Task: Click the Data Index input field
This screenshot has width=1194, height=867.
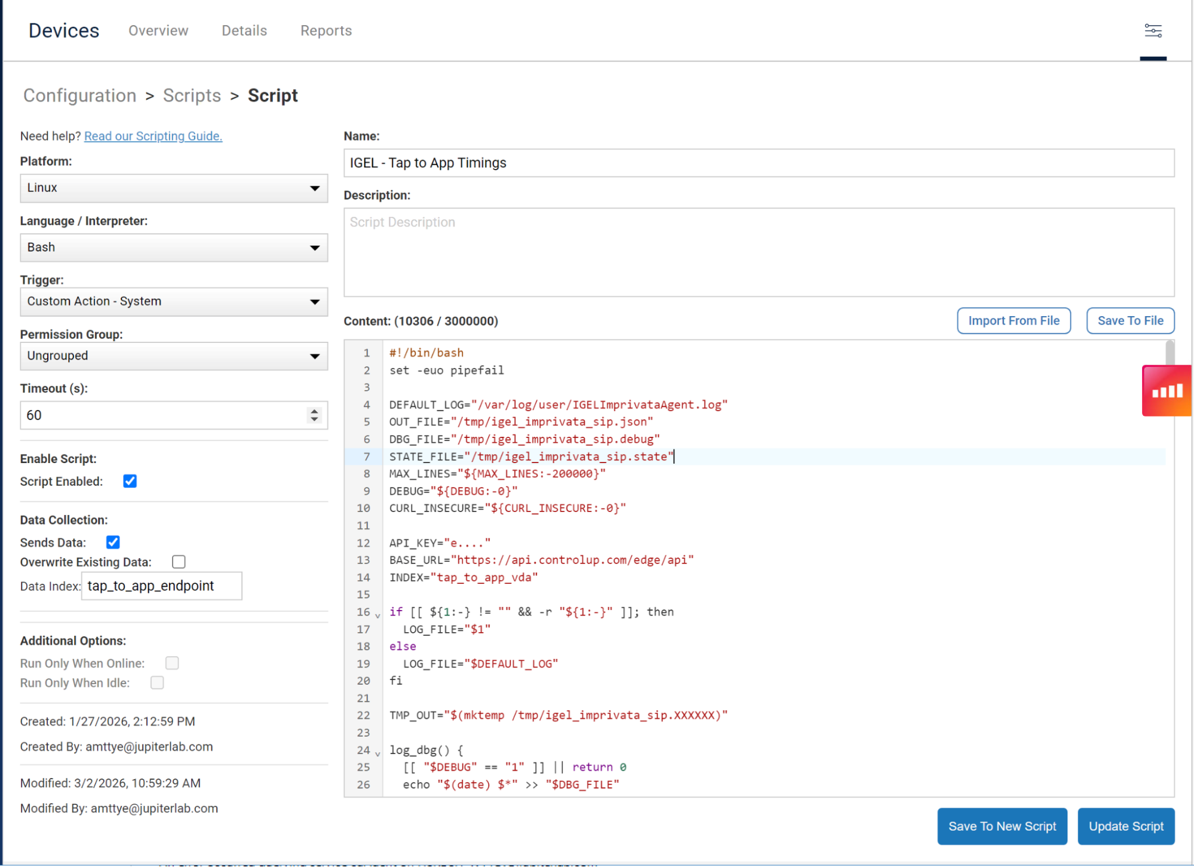Action: click(x=161, y=586)
